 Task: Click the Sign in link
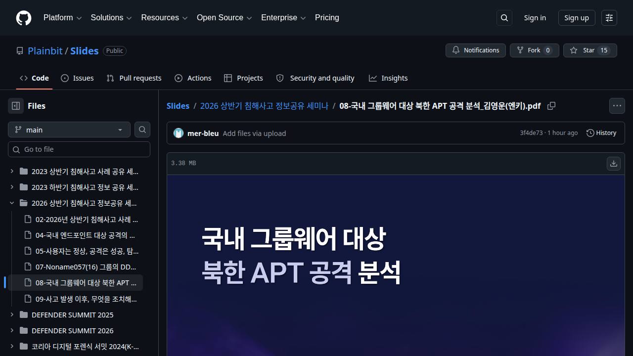(x=535, y=18)
